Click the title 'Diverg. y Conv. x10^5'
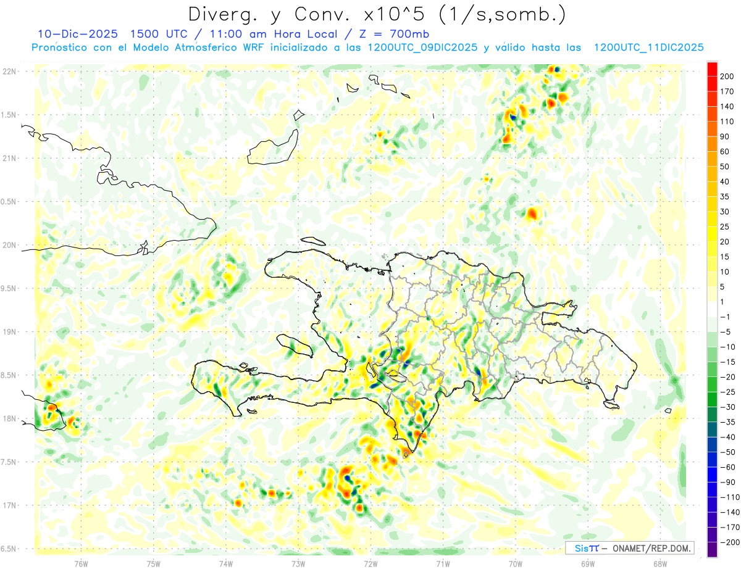 pyautogui.click(x=311, y=14)
